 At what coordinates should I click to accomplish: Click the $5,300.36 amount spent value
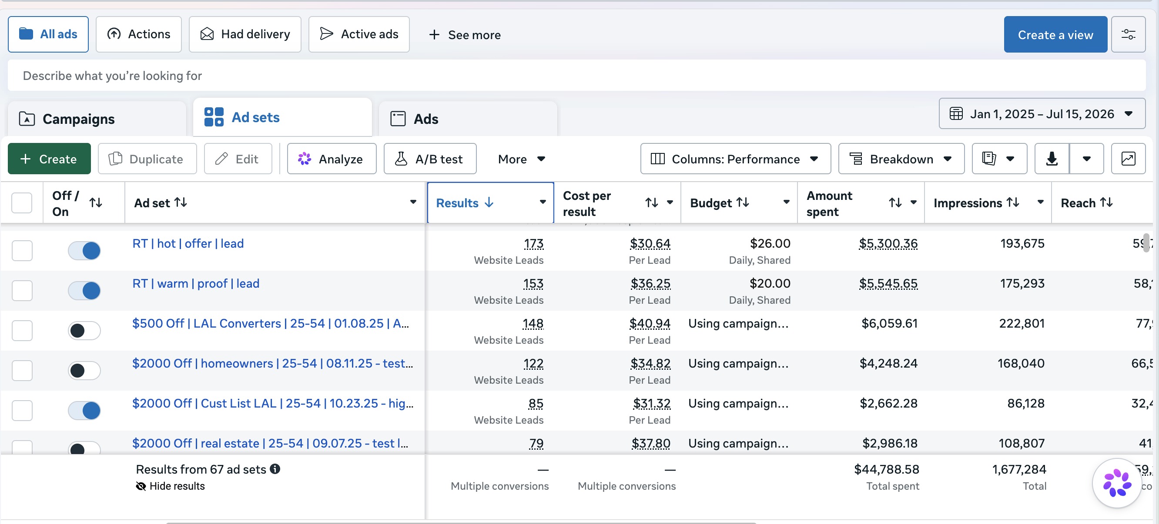888,243
